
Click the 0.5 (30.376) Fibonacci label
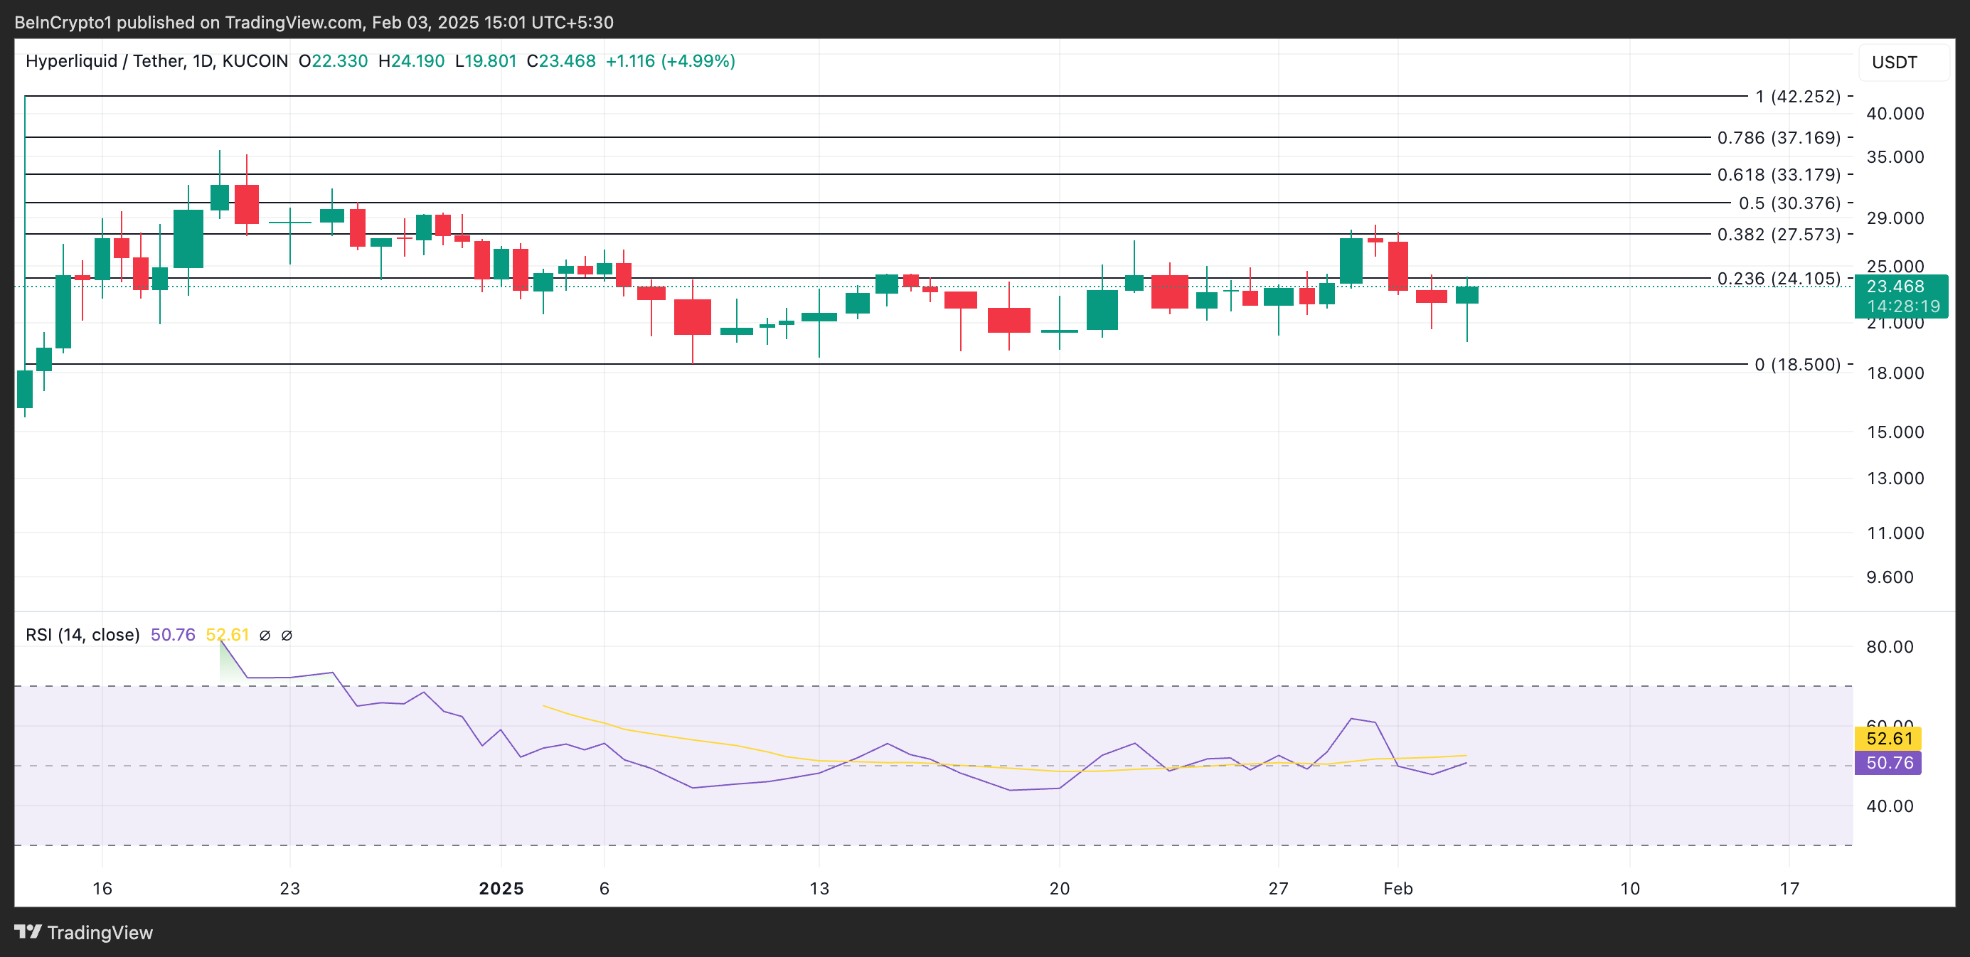coord(1789,203)
